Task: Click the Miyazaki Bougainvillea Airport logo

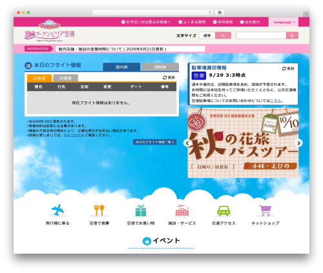Action: (50, 30)
